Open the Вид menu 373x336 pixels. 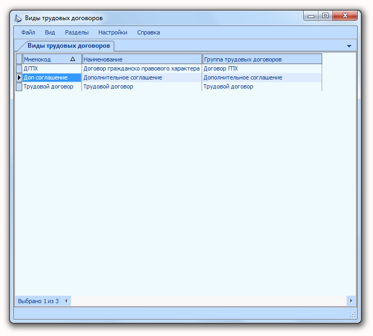tap(50, 32)
